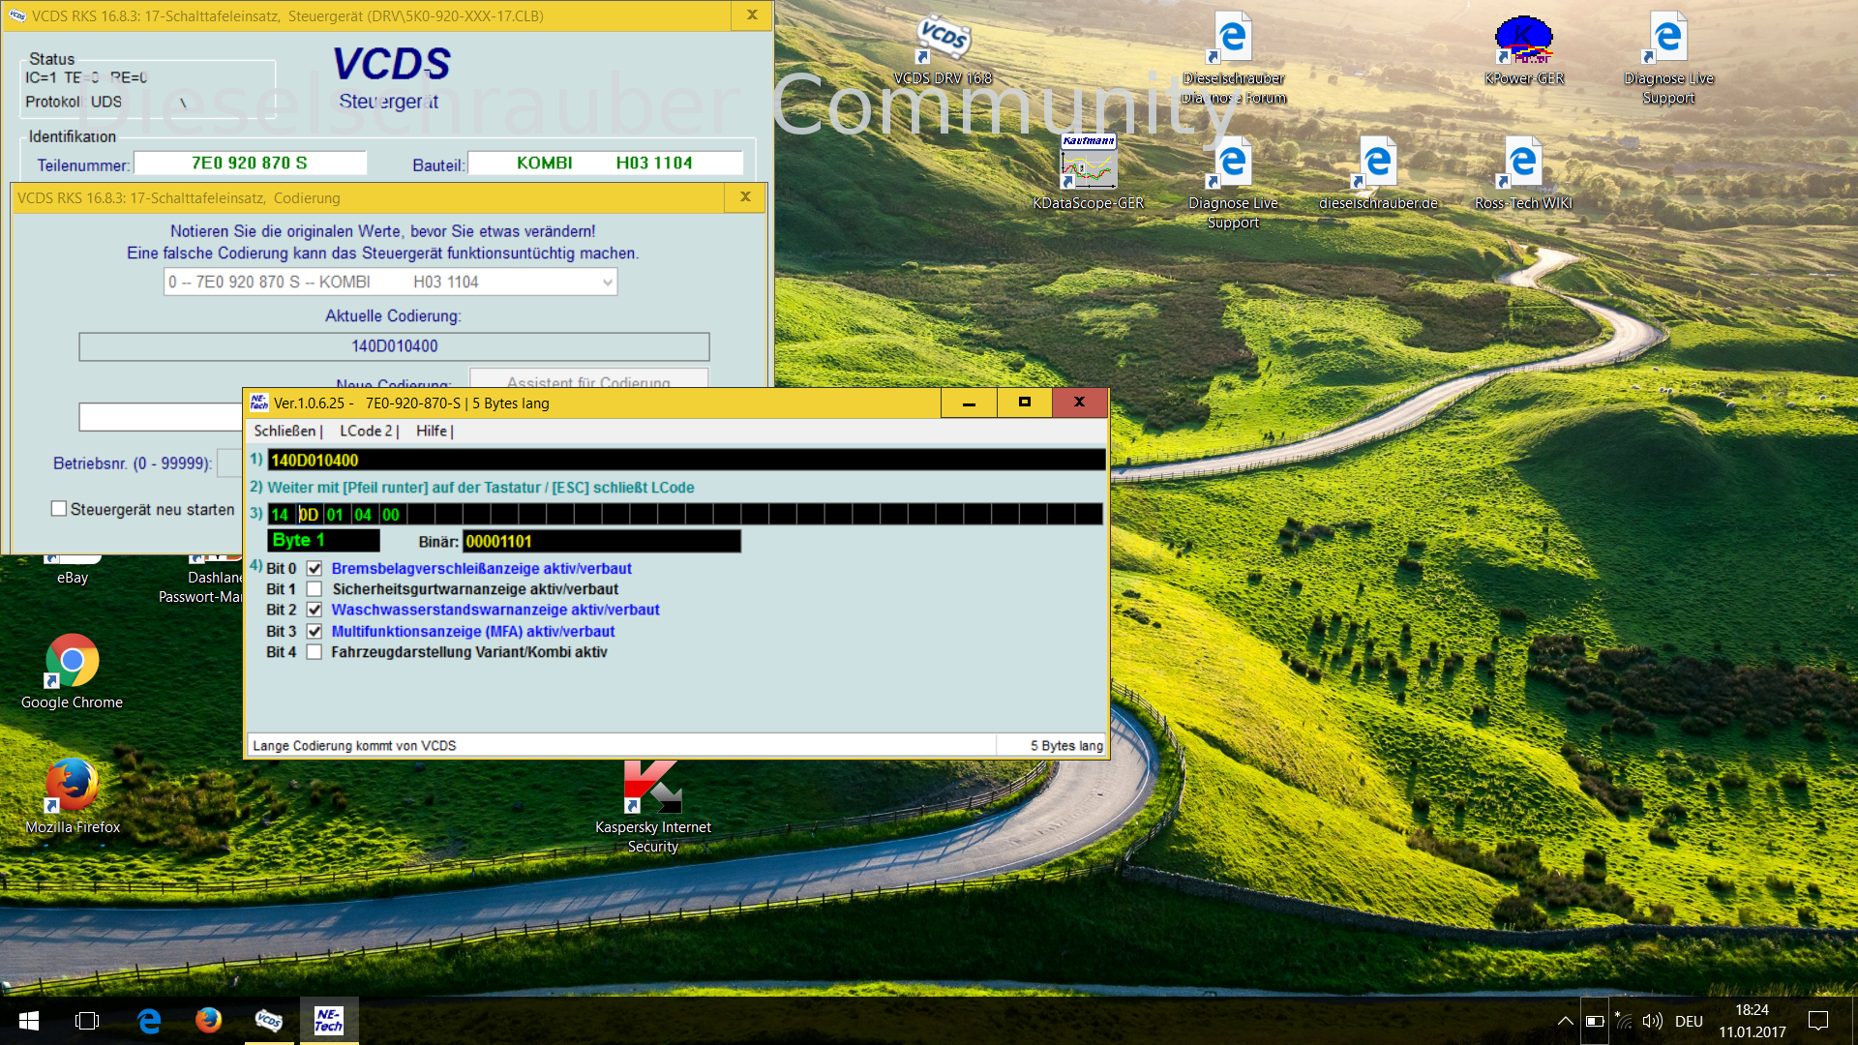Click DEU language indicator

1689,1021
